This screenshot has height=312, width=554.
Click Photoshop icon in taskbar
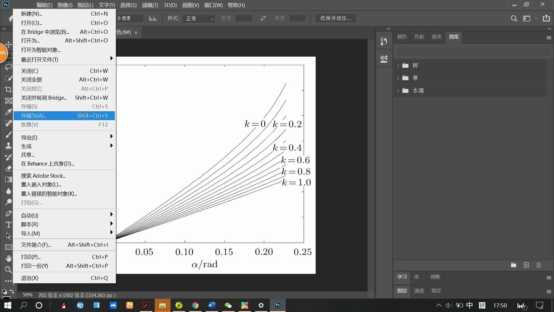(x=277, y=305)
